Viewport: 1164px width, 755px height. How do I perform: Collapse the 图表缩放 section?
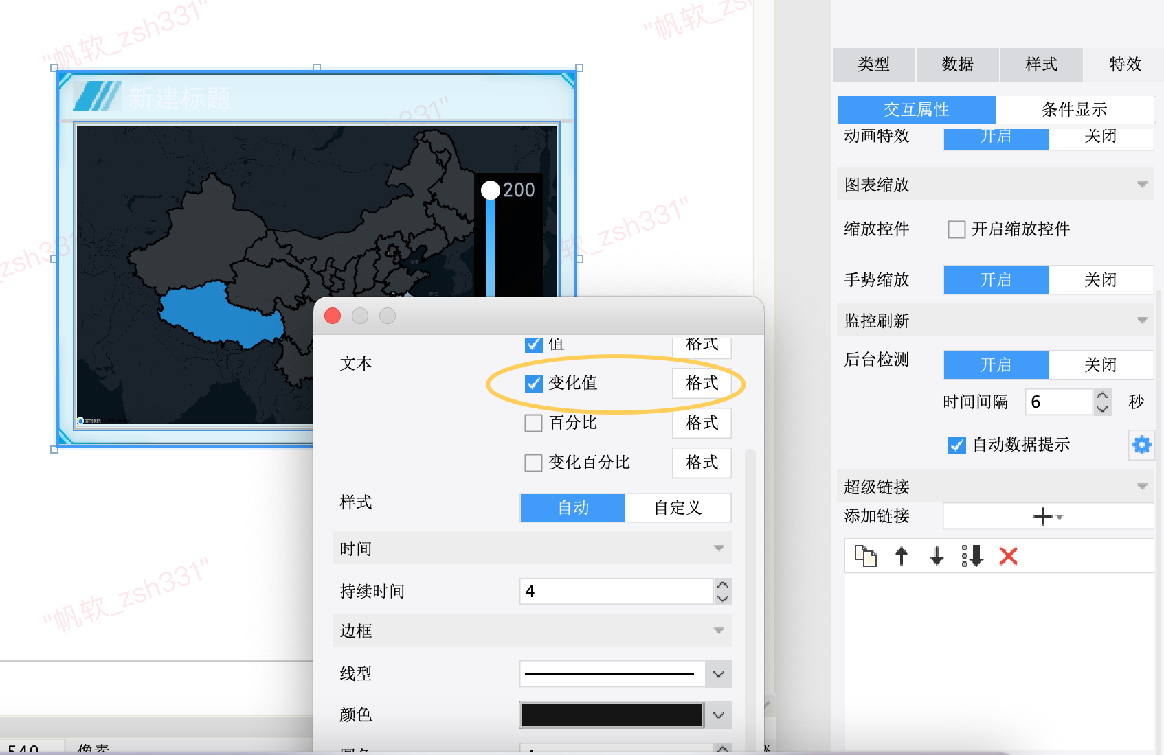(x=1141, y=185)
